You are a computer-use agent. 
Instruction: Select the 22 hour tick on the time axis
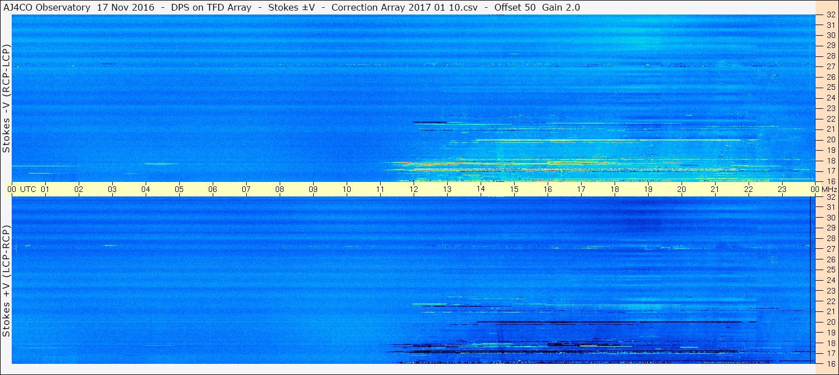[x=749, y=189]
